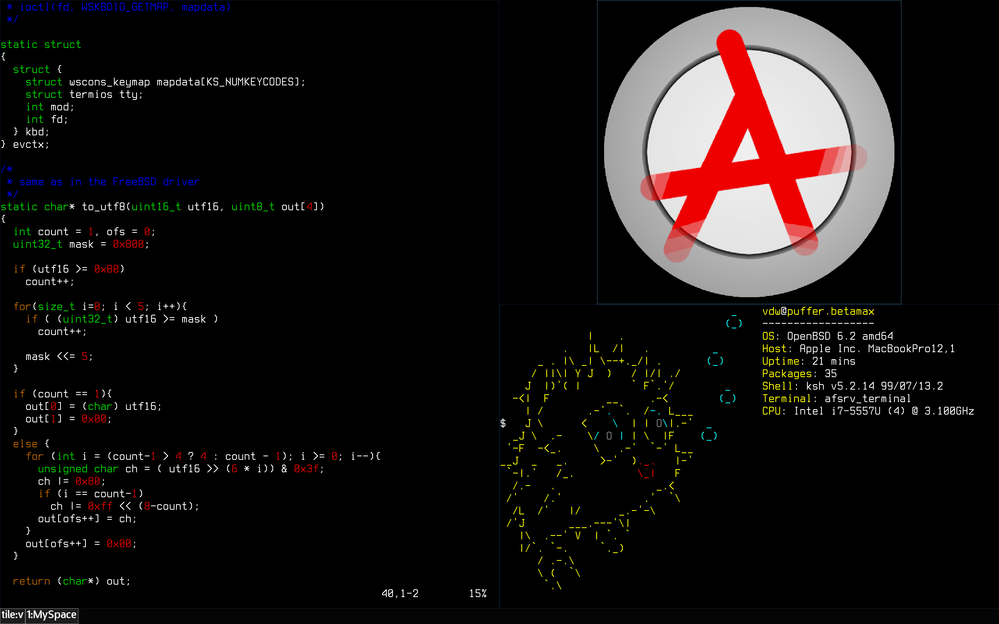This screenshot has width=999, height=624.
Task: Focus the red anarchy symbol image
Action: click(x=749, y=152)
